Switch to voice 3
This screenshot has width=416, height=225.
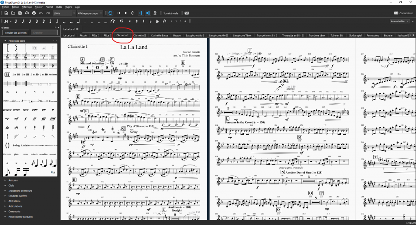(180, 21)
